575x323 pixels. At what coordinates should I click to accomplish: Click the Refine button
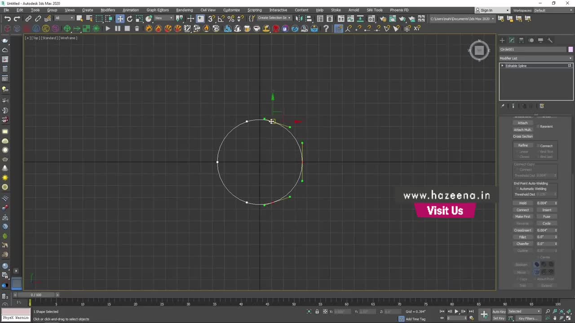523,145
